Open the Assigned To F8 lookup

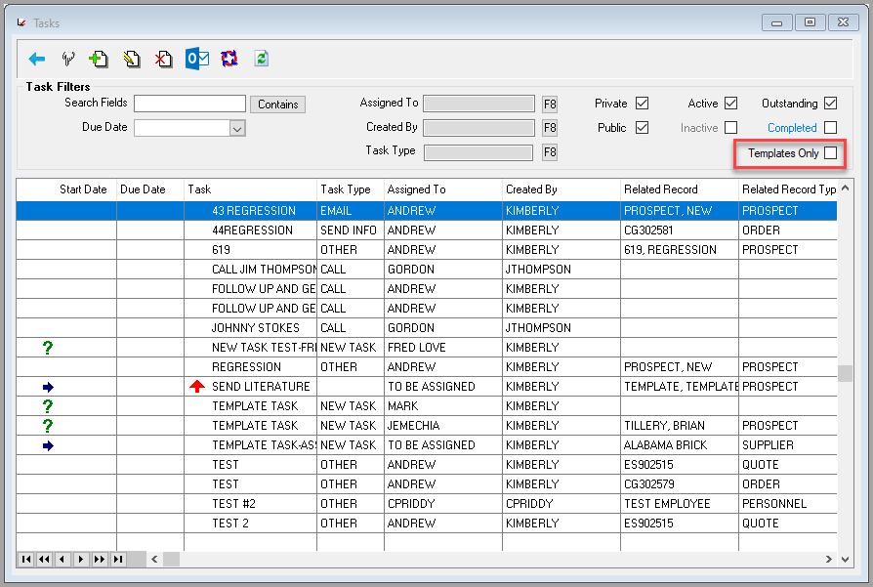pyautogui.click(x=549, y=104)
